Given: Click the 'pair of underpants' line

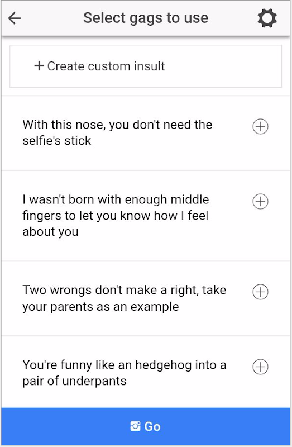Looking at the screenshot, I should pos(74,381).
